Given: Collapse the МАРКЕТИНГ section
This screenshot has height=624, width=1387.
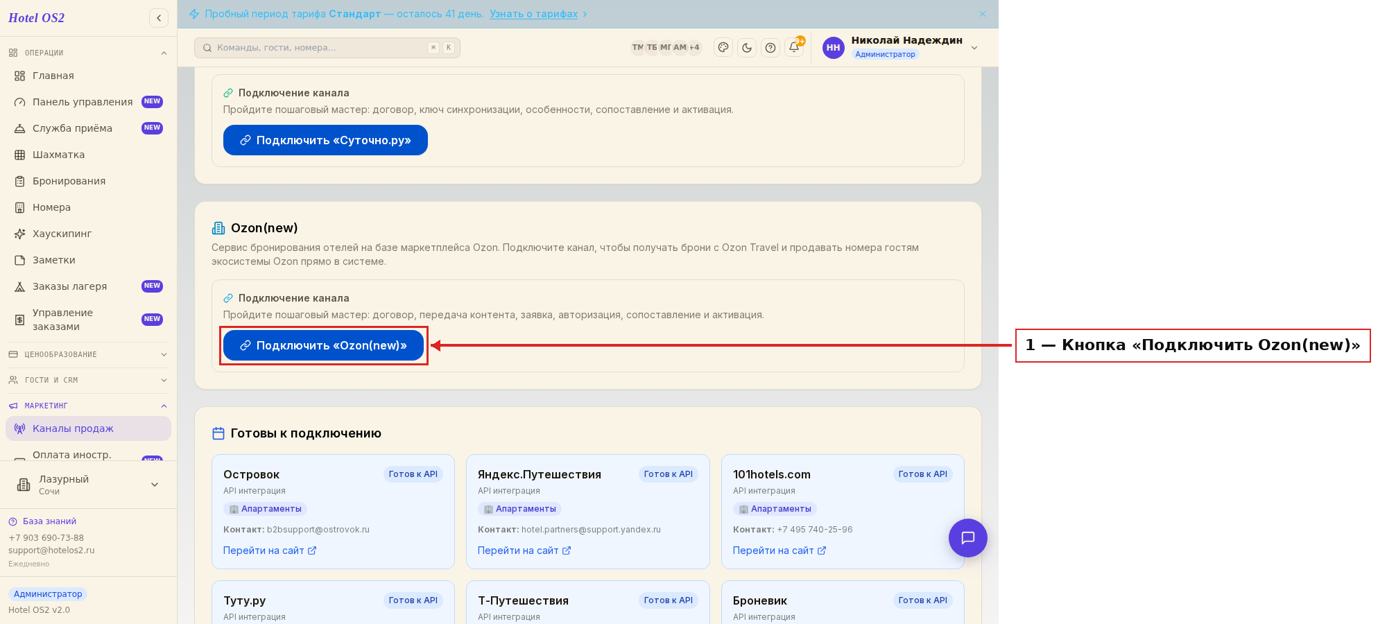Looking at the screenshot, I should click(88, 406).
